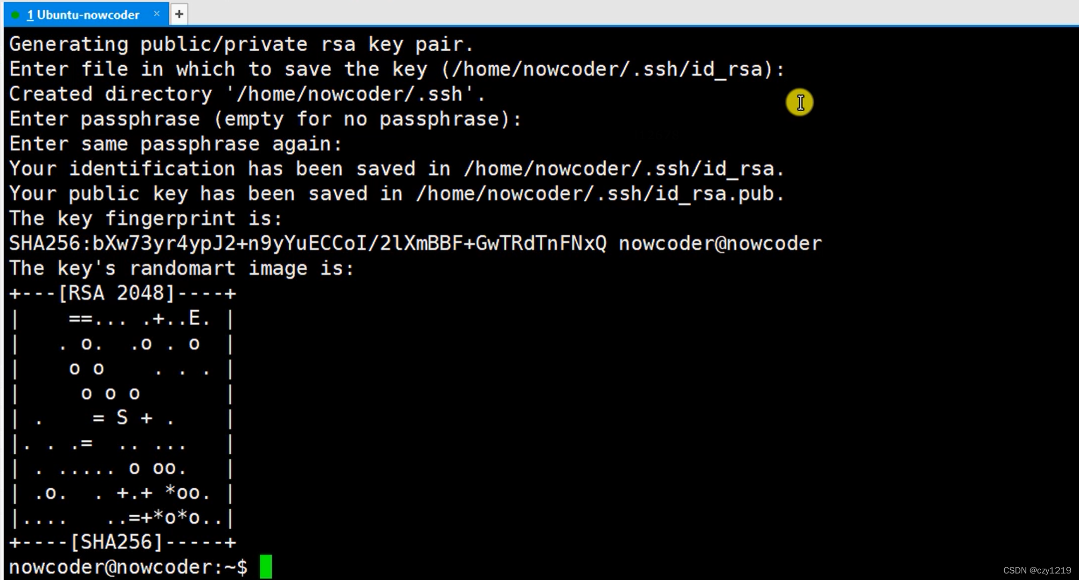Click the SHA256 fingerprint string
Viewport: 1079px width, 580px height.
pyautogui.click(x=308, y=243)
